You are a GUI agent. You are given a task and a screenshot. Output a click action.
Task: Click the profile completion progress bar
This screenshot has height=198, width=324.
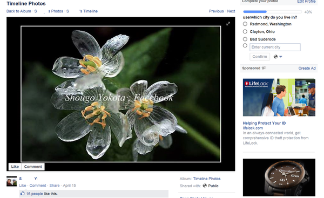tap(272, 12)
